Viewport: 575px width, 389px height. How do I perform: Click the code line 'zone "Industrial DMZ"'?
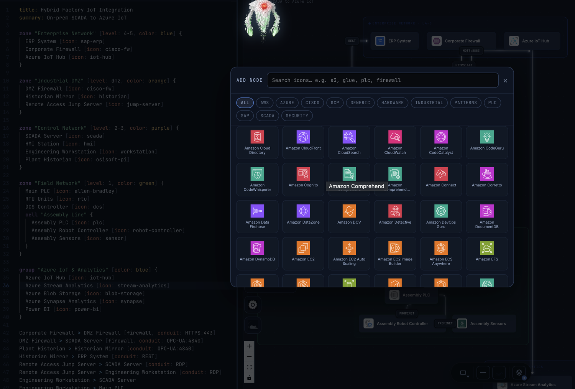(97, 81)
